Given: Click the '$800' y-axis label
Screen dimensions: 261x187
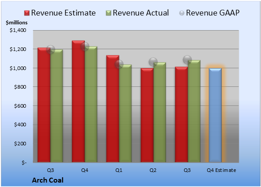Looking at the screenshot, I should [x=20, y=87].
